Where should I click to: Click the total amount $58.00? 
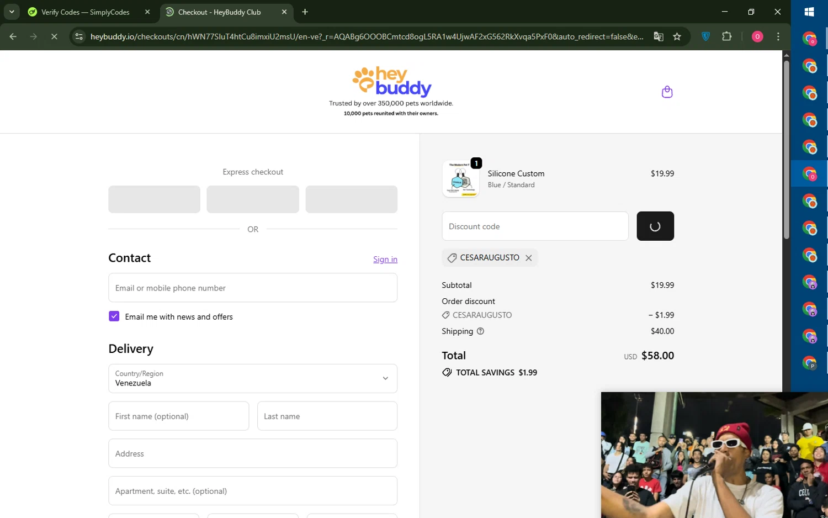click(x=657, y=356)
